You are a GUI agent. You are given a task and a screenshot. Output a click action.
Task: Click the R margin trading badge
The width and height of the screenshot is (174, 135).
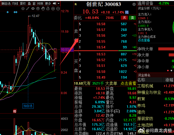pyautogui.click(x=76, y=4)
